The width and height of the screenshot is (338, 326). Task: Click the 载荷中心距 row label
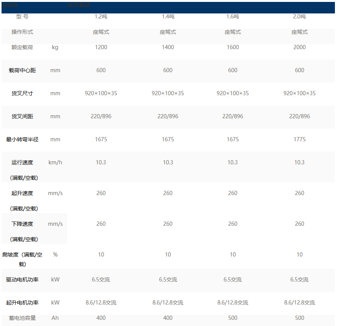coord(22,70)
